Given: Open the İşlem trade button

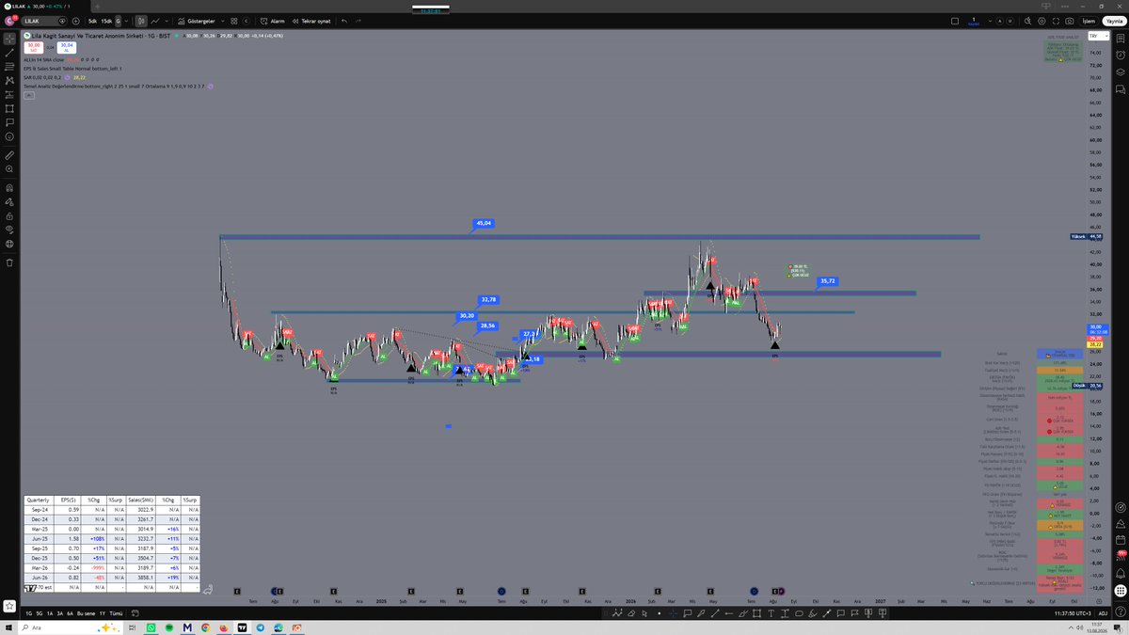Looking at the screenshot, I should (1089, 21).
